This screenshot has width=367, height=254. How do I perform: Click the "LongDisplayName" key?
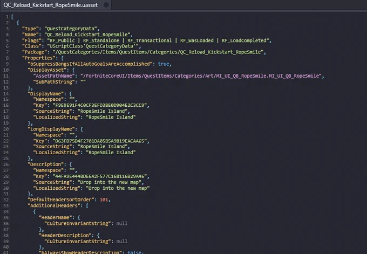(x=51, y=129)
